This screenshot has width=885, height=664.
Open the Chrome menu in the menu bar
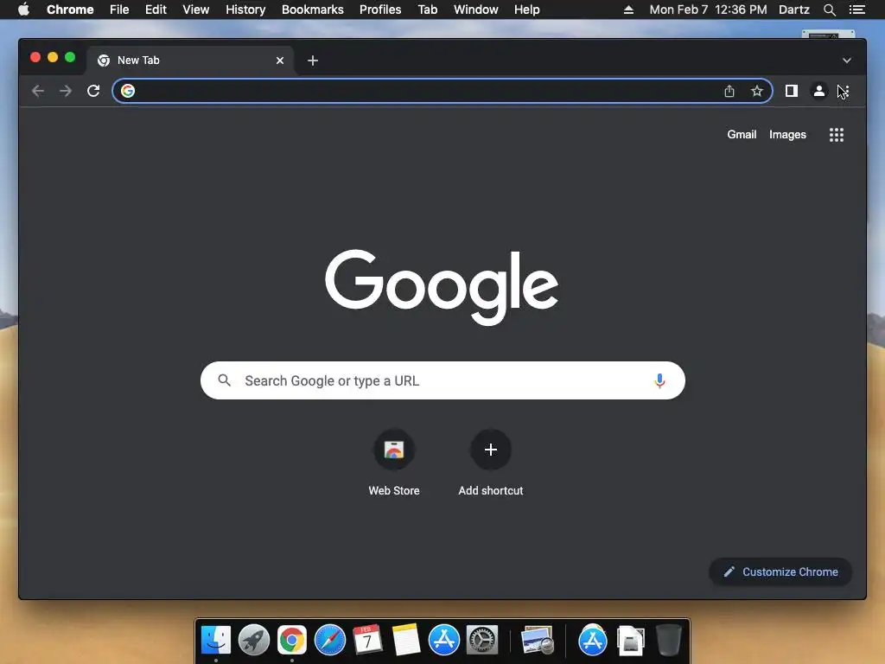click(70, 10)
